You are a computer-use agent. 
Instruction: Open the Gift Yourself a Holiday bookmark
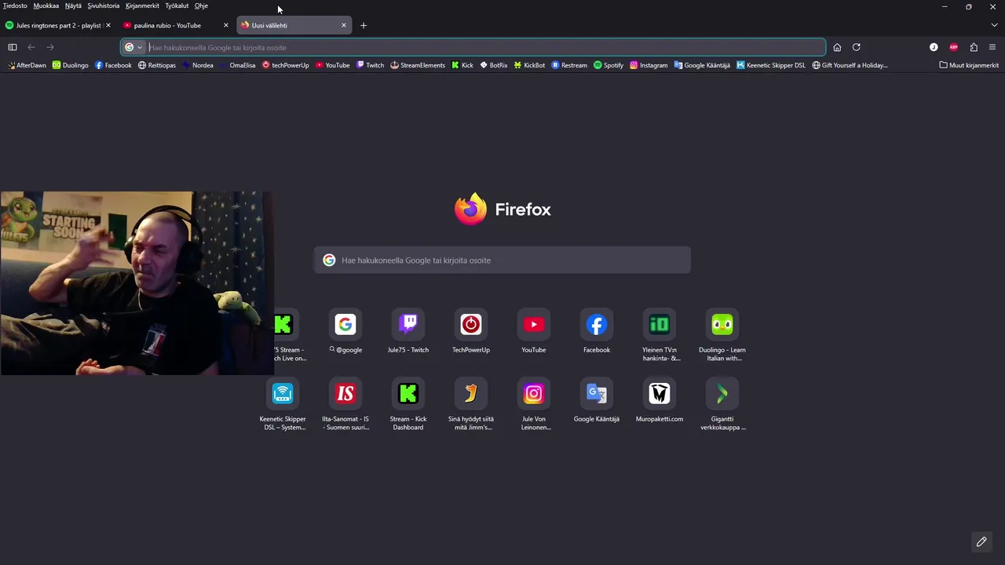coord(850,65)
